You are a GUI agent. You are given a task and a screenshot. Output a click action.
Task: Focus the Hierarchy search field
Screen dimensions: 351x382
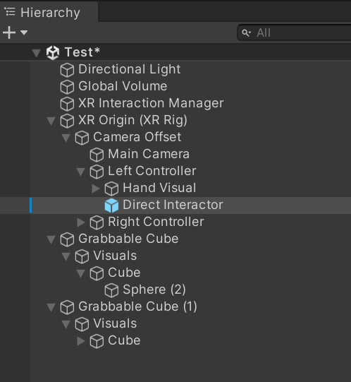(x=295, y=32)
